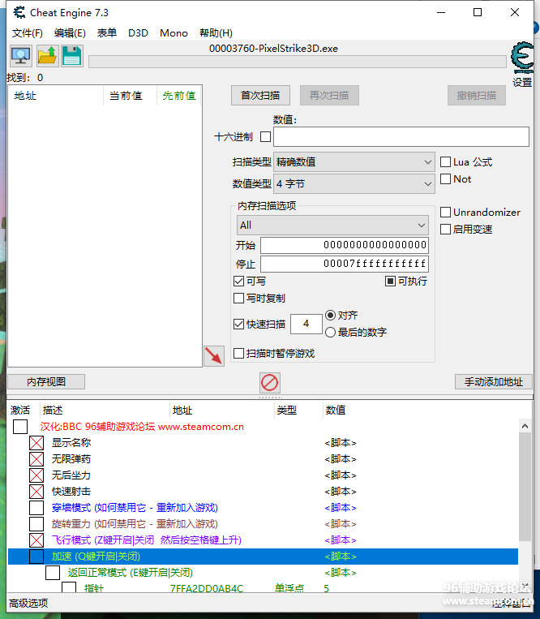Open the 扫描类型 dropdown showing 精确数值

tap(354, 162)
